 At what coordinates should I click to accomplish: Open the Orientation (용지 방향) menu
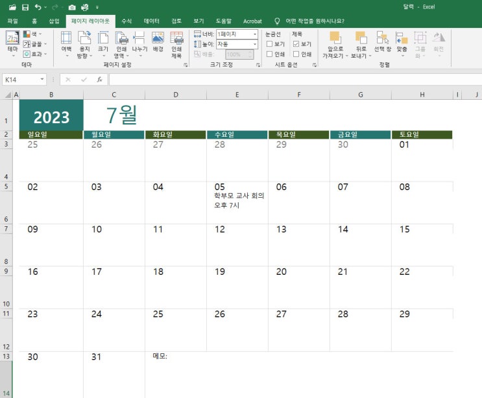click(x=84, y=44)
